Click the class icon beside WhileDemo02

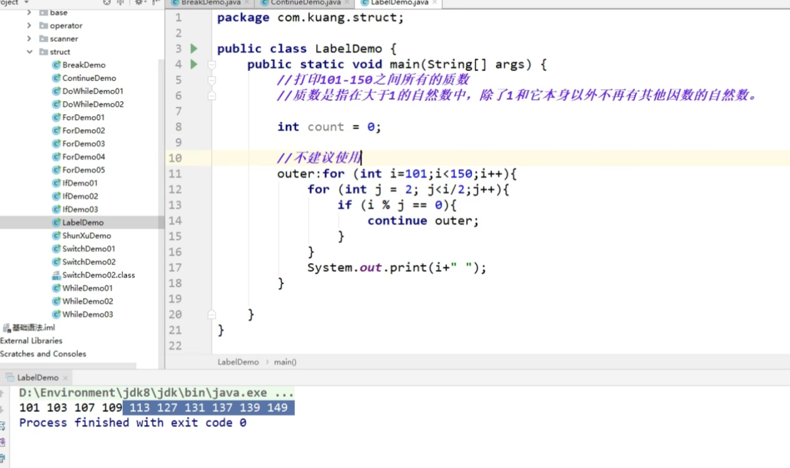(x=56, y=301)
